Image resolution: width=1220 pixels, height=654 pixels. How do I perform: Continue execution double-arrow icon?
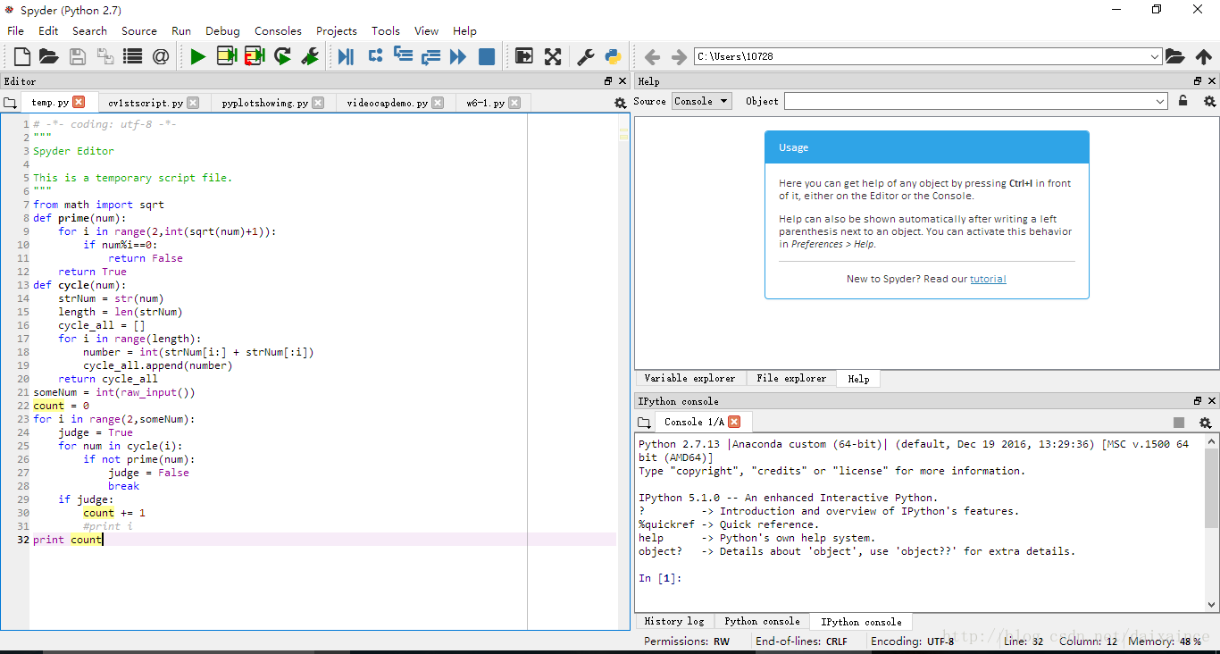coord(458,56)
